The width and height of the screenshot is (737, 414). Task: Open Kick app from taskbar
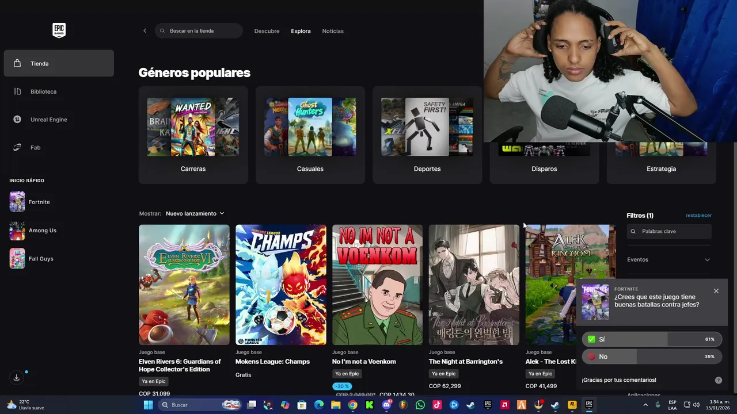(x=369, y=405)
